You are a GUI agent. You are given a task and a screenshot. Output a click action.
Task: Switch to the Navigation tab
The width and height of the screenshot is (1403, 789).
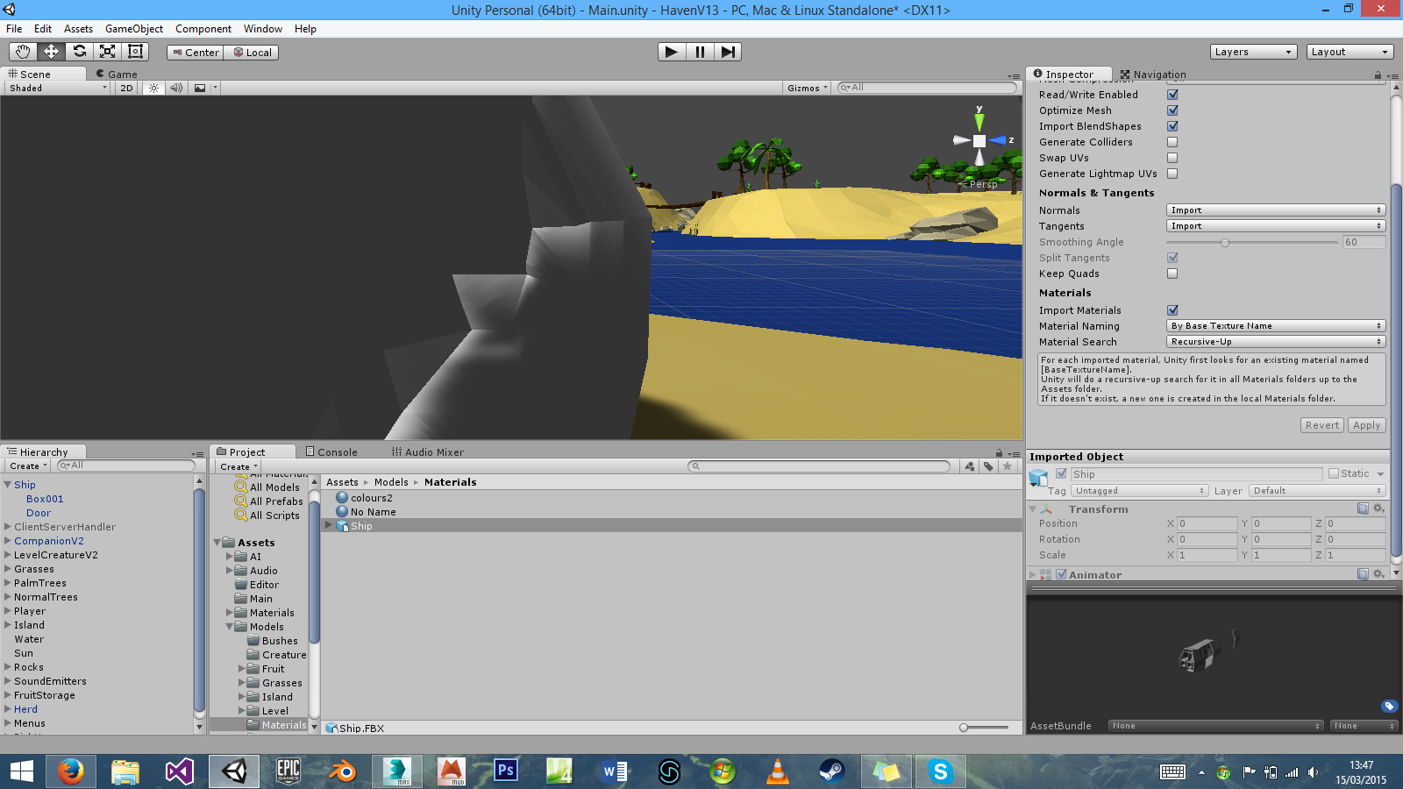click(1153, 75)
